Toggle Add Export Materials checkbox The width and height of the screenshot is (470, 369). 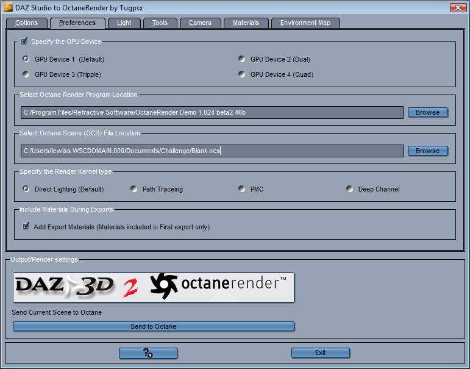tap(26, 226)
